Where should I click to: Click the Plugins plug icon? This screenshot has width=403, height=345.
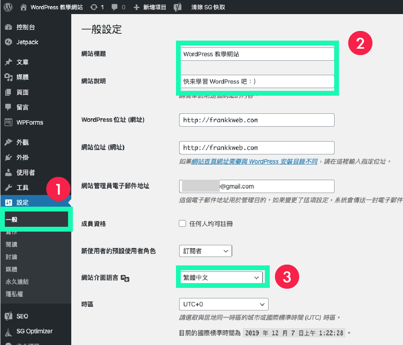(x=8, y=157)
